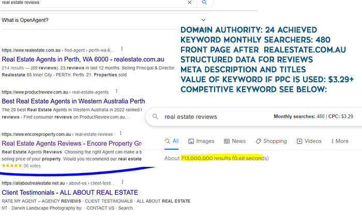Click the Shopping tab tag icon

pos(259,142)
